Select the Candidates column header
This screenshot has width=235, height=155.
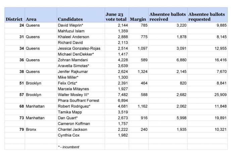pyautogui.click(x=81, y=15)
